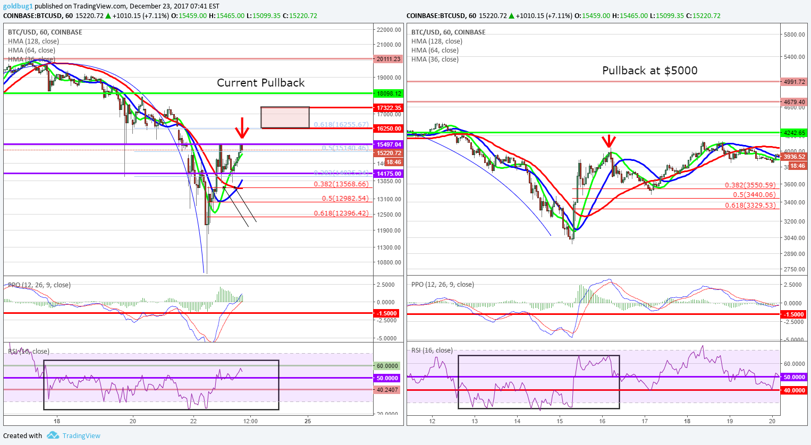Select the 4991.72 price label

point(794,82)
